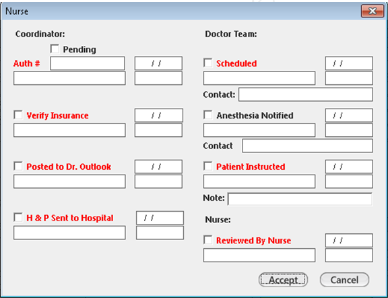Screen dimensions: 388x298
Task: Click the Cancel button
Action: coord(344,280)
